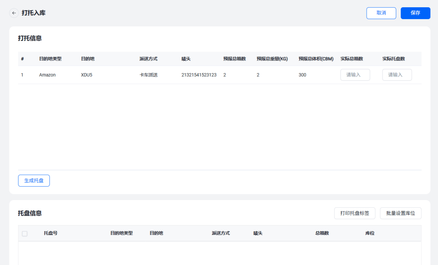Image resolution: width=438 pixels, height=265 pixels.
Task: Select the XDU5 destination cell
Action: [87, 75]
